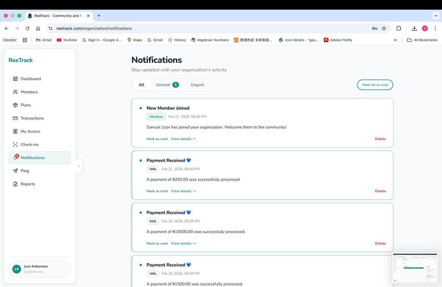Collapse the sidebar using the chevron

[x=79, y=166]
